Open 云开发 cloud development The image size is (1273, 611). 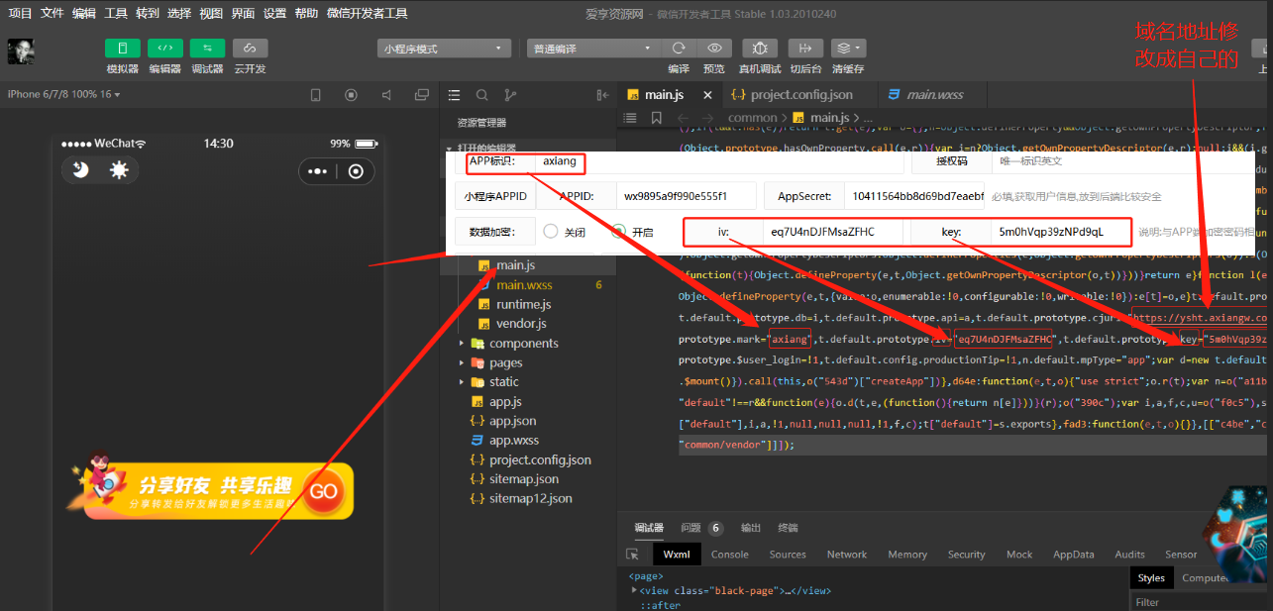point(250,49)
